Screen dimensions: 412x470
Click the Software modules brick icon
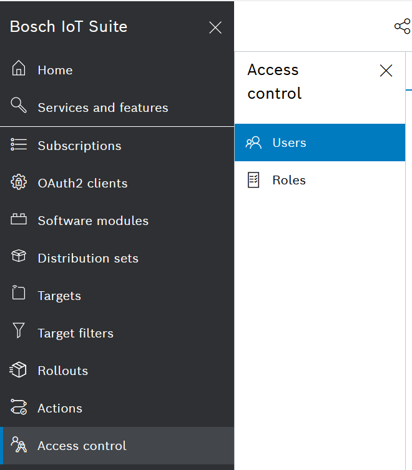click(x=19, y=220)
